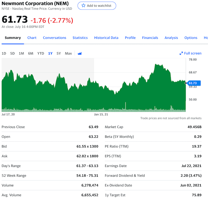This screenshot has height=203, width=208.
Task: Click the Market Cap value 49.456B
Action: [x=194, y=127]
